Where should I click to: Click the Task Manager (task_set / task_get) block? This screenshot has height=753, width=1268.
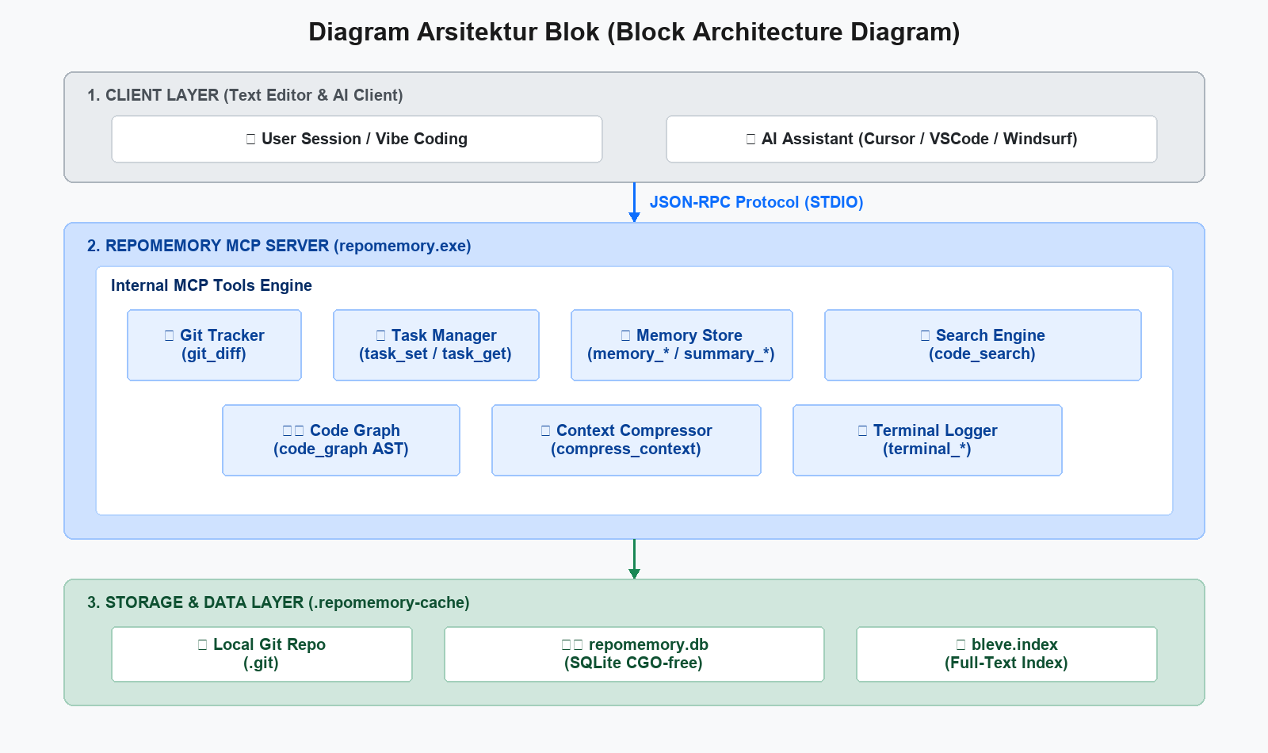pos(436,345)
